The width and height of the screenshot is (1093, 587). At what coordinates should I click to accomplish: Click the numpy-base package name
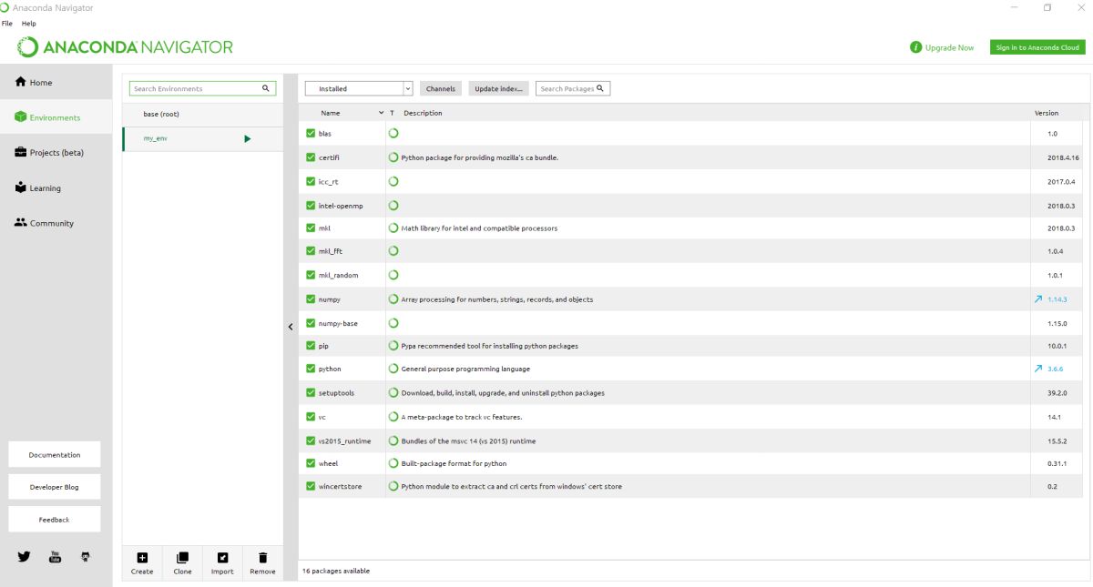338,323
